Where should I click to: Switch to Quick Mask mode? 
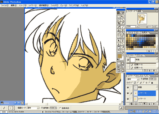pos(123,63)
